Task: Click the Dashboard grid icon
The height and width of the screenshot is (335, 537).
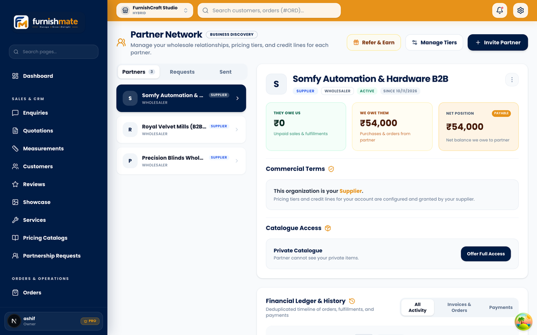Action: [x=15, y=76]
